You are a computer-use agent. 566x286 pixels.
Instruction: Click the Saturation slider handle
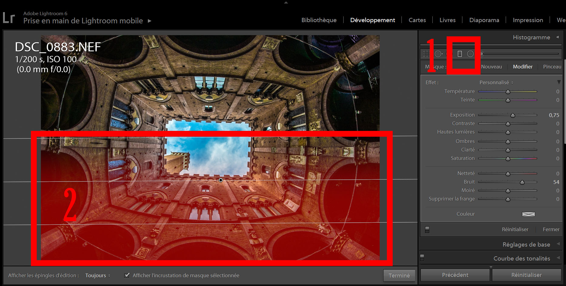[508, 159]
